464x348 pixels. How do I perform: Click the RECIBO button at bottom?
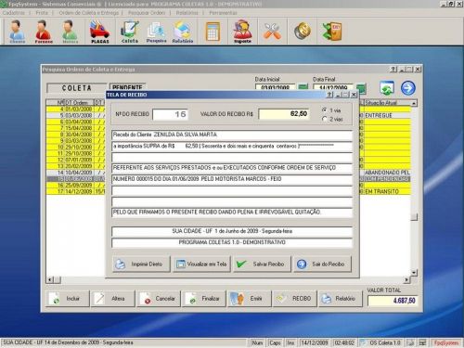coord(295,299)
